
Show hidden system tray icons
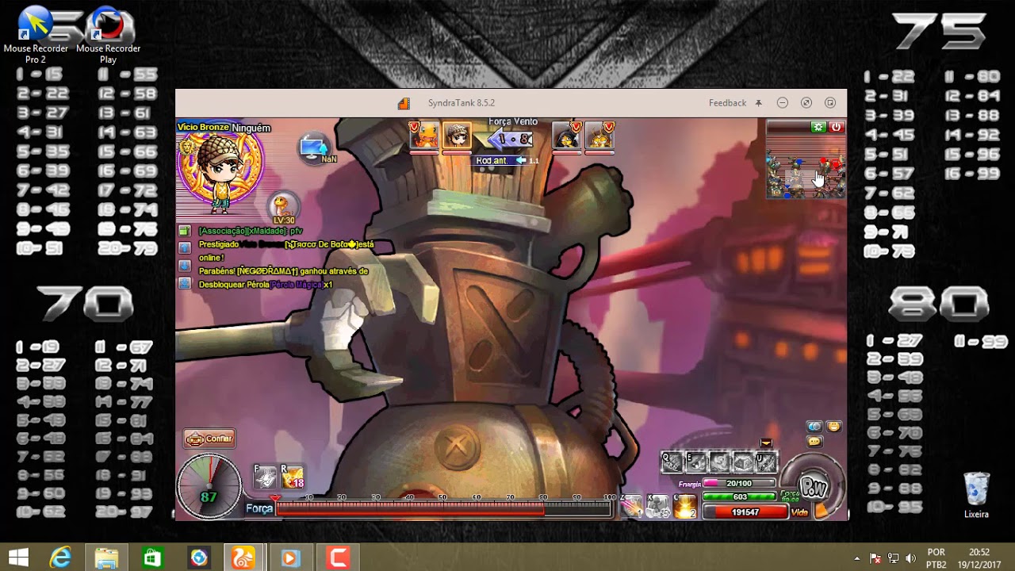857,558
